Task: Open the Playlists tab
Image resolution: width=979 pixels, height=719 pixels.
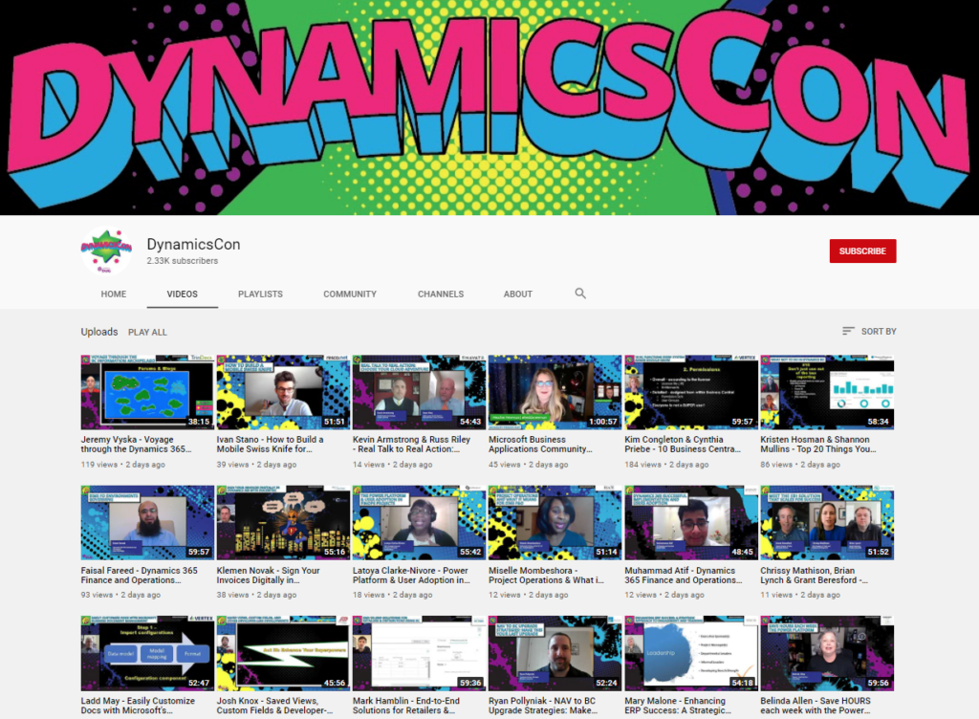Action: pyautogui.click(x=260, y=294)
